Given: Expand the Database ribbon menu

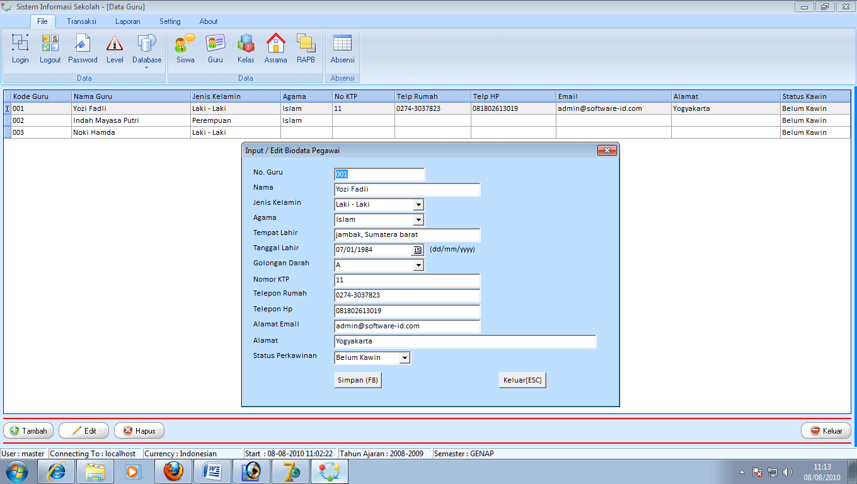Looking at the screenshot, I should pyautogui.click(x=147, y=50).
